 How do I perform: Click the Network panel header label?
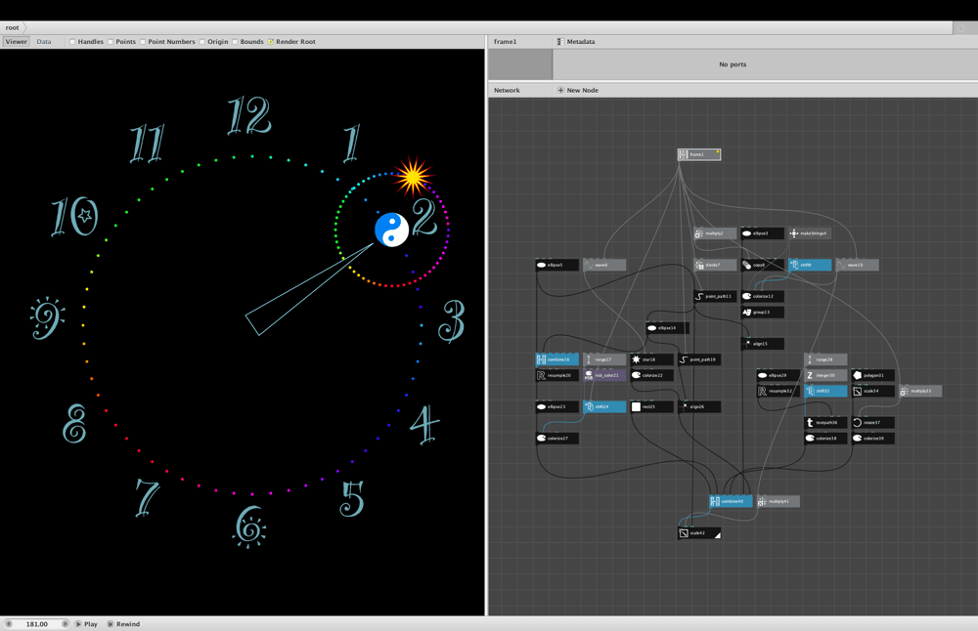click(x=507, y=90)
